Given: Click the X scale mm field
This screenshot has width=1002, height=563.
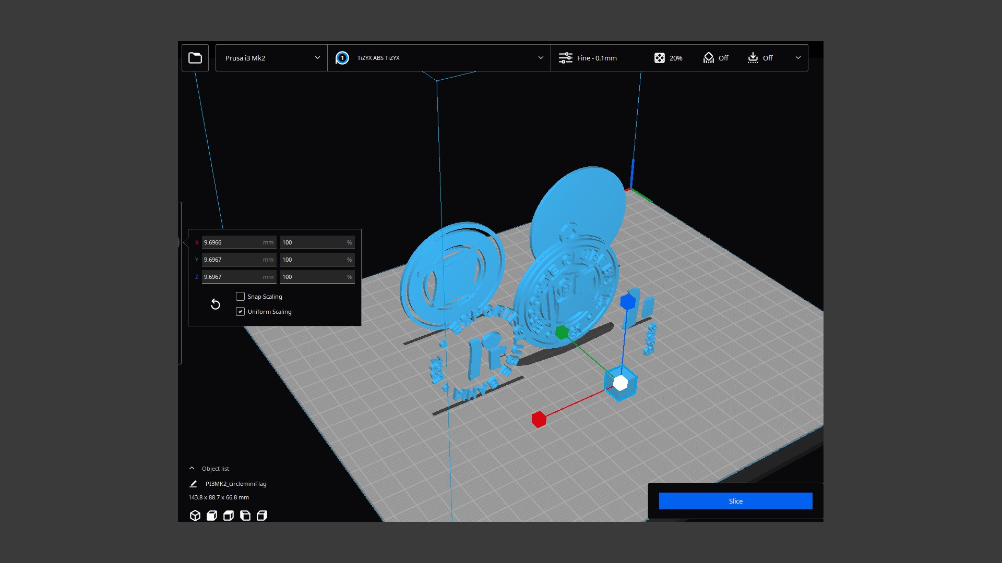Looking at the screenshot, I should (232, 242).
